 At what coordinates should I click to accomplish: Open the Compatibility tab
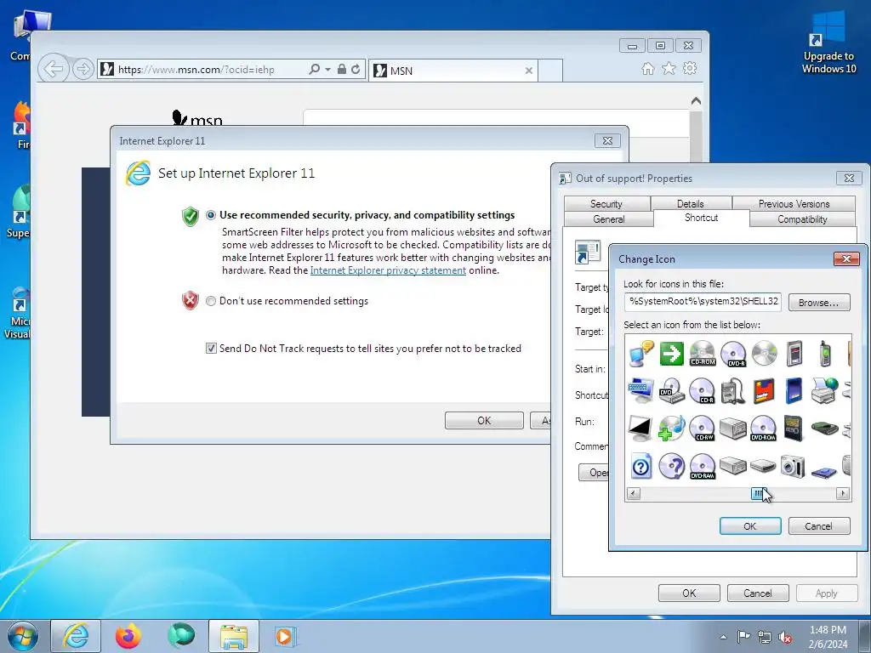point(802,219)
